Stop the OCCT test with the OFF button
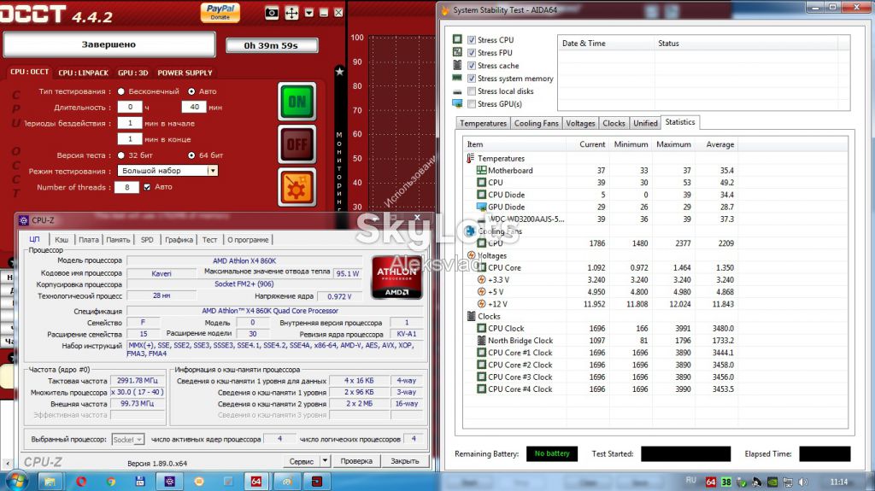Screen dimensions: 875x491 (297, 144)
